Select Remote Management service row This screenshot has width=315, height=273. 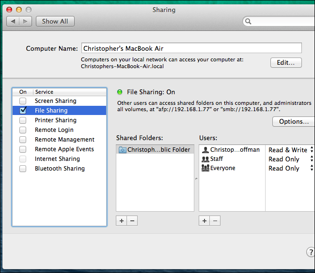(64, 140)
